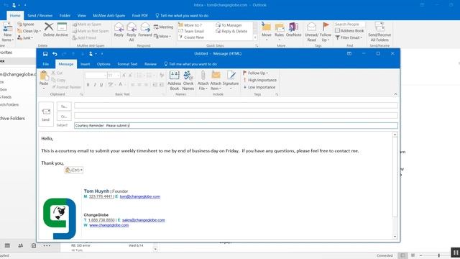460x259 pixels.
Task: Click New Items in the Outlook ribbon
Action: click(7, 32)
